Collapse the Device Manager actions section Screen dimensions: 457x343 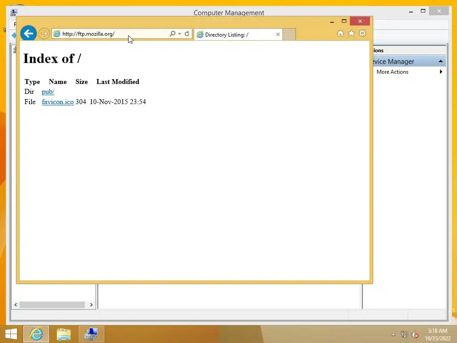tap(440, 61)
